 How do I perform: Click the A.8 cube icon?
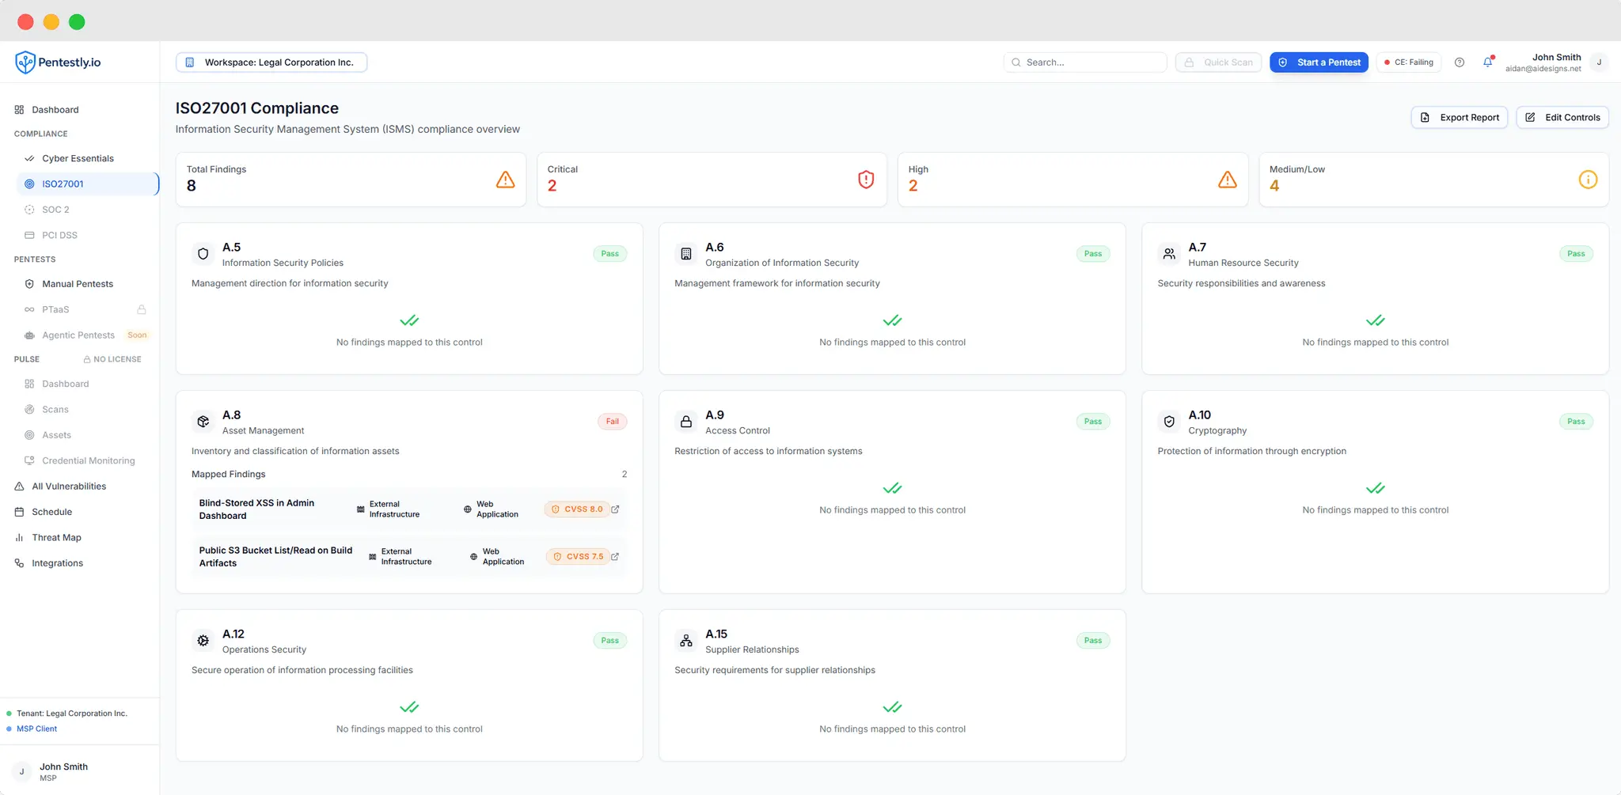pyautogui.click(x=203, y=422)
